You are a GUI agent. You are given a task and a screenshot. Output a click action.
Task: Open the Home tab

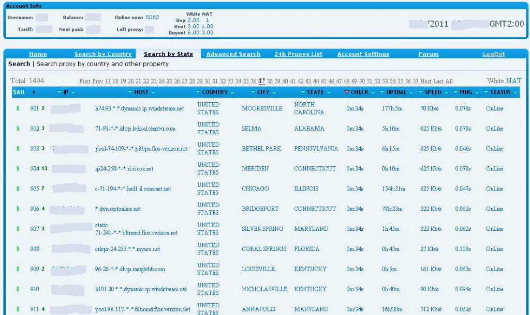click(x=38, y=54)
